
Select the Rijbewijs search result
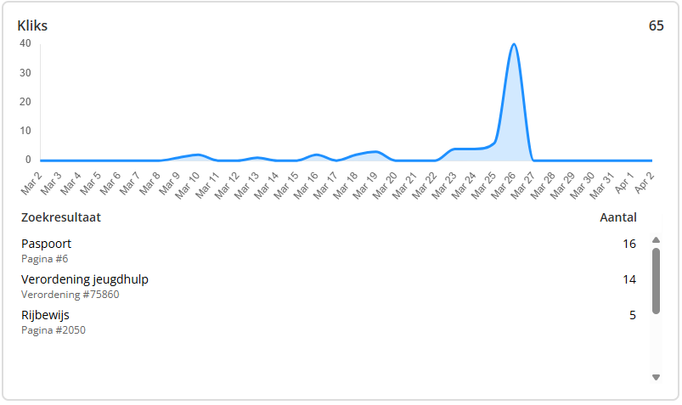tap(45, 315)
